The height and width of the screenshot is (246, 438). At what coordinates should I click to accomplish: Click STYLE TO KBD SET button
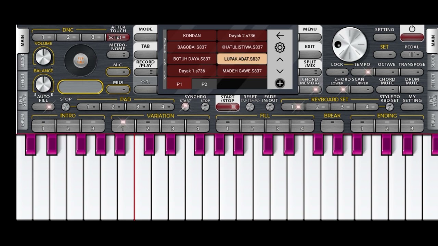tap(389, 107)
